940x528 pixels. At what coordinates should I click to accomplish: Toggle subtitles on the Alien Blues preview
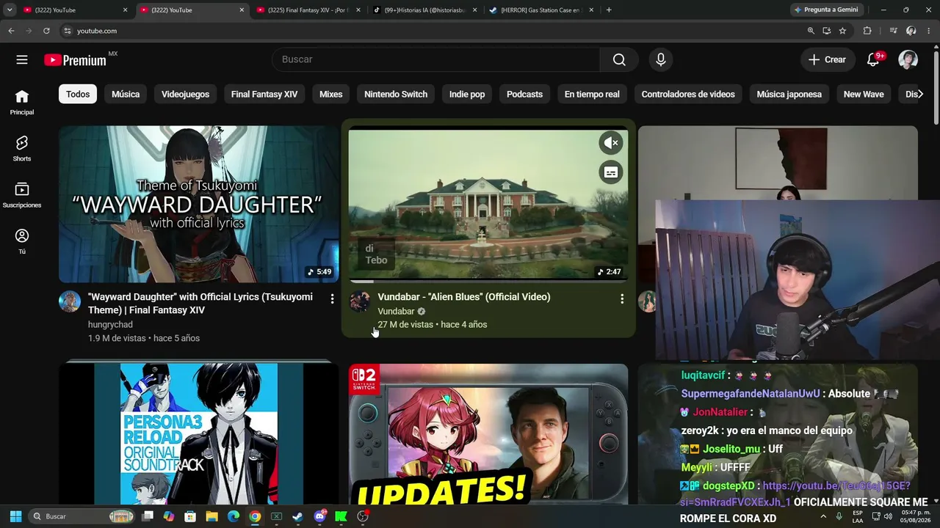click(610, 172)
